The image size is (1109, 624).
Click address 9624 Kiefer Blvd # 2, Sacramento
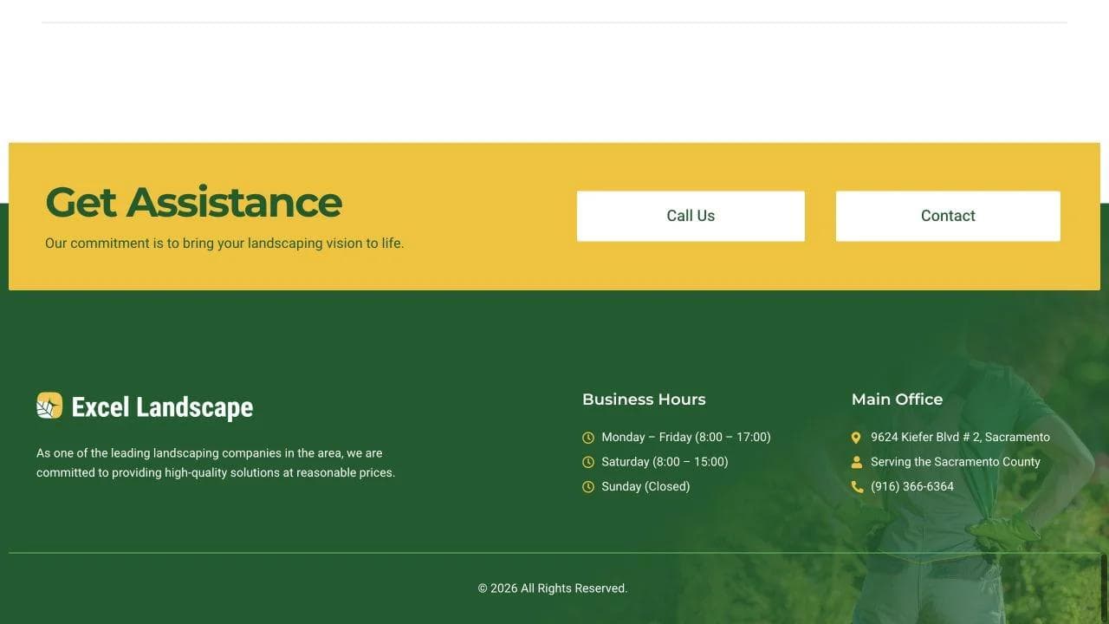coord(960,437)
